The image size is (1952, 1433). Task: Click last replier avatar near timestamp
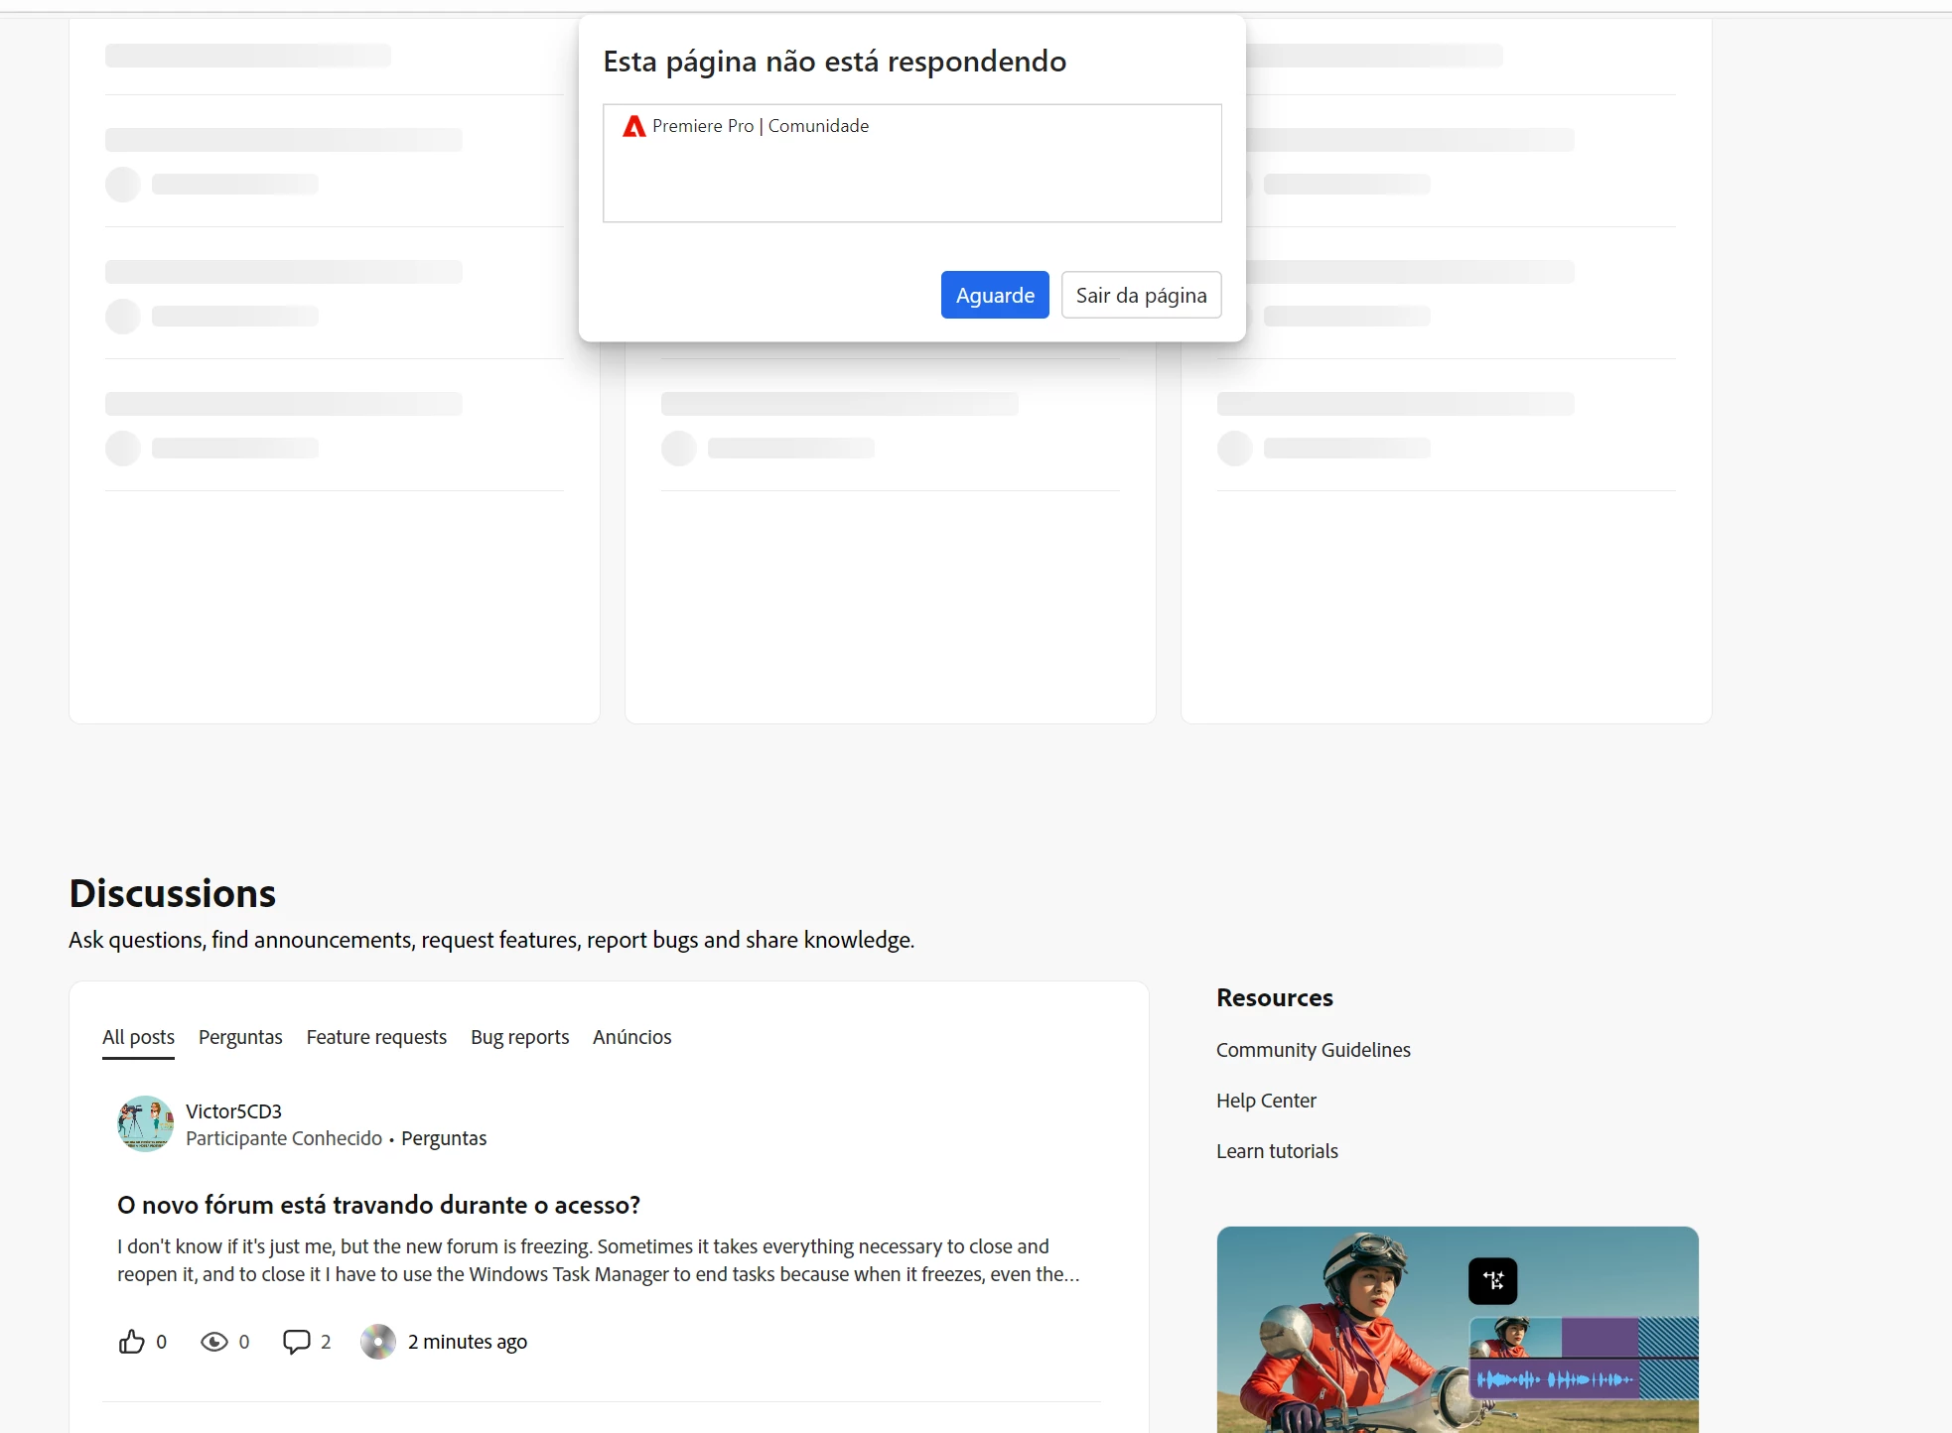point(377,1342)
